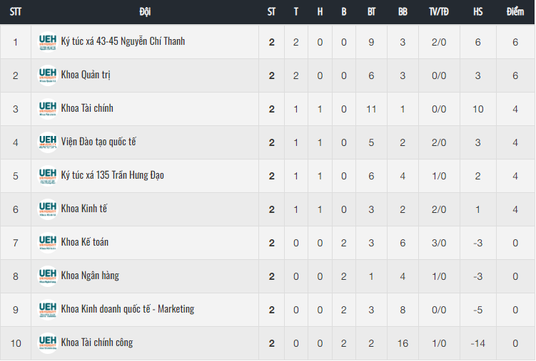Click the HS column header

(x=478, y=12)
